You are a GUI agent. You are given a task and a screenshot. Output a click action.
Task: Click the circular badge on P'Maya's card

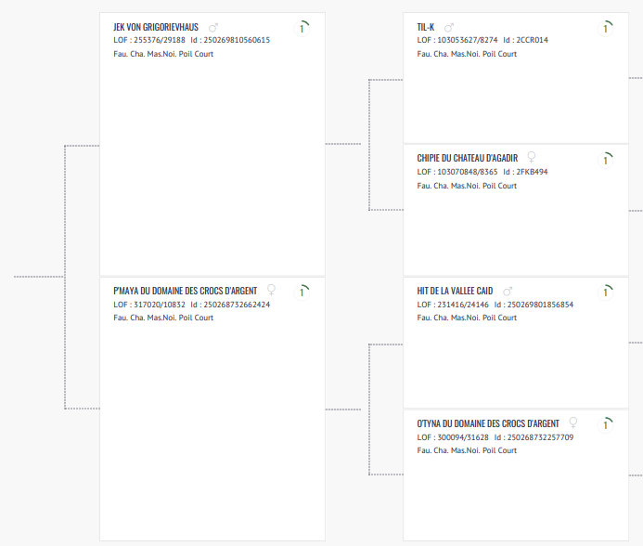302,292
